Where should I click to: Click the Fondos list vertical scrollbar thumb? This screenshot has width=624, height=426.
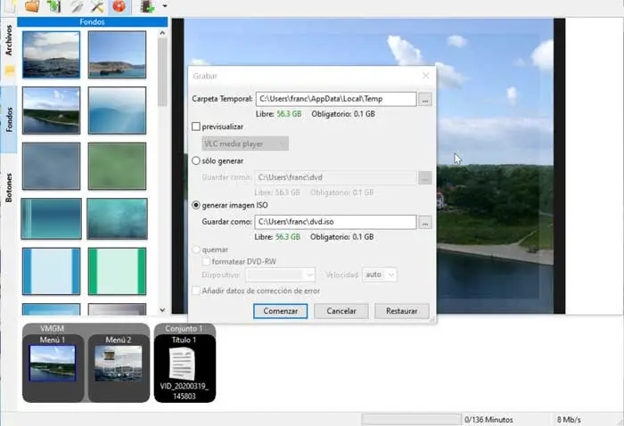click(162, 72)
